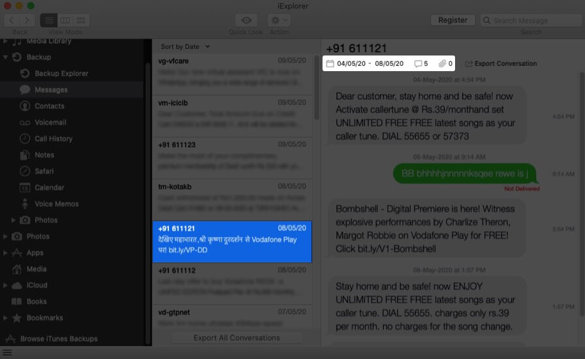The height and width of the screenshot is (359, 585).
Task: Click the message count bubble icon
Action: click(x=418, y=64)
